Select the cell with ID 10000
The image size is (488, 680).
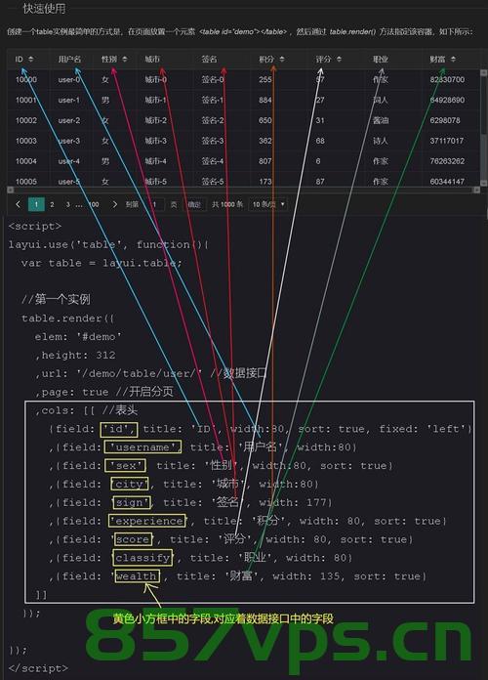[x=26, y=79]
